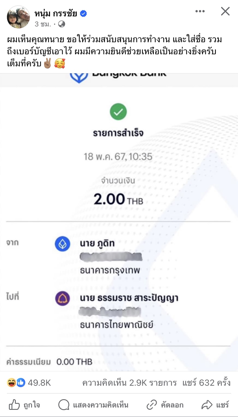Open the 49.8K reactions count
This screenshot has width=238, height=417.
tap(39, 383)
